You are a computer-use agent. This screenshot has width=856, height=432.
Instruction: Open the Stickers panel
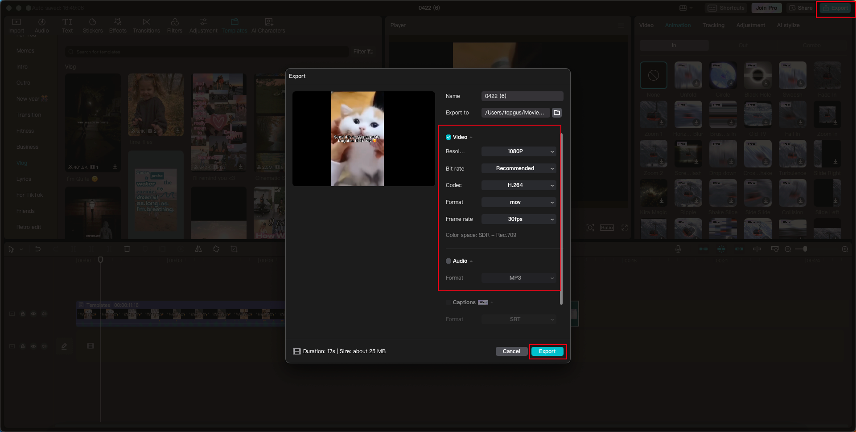(x=93, y=25)
